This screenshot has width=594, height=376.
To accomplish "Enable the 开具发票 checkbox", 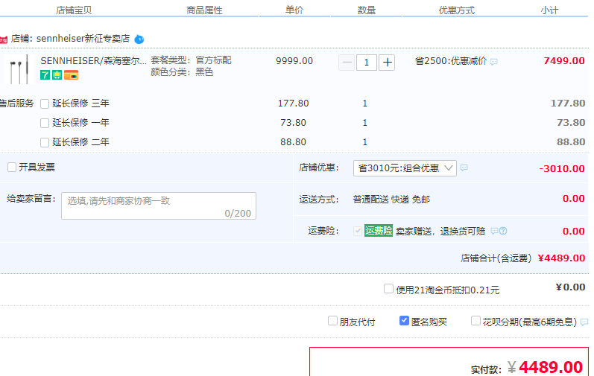I will 12,168.
